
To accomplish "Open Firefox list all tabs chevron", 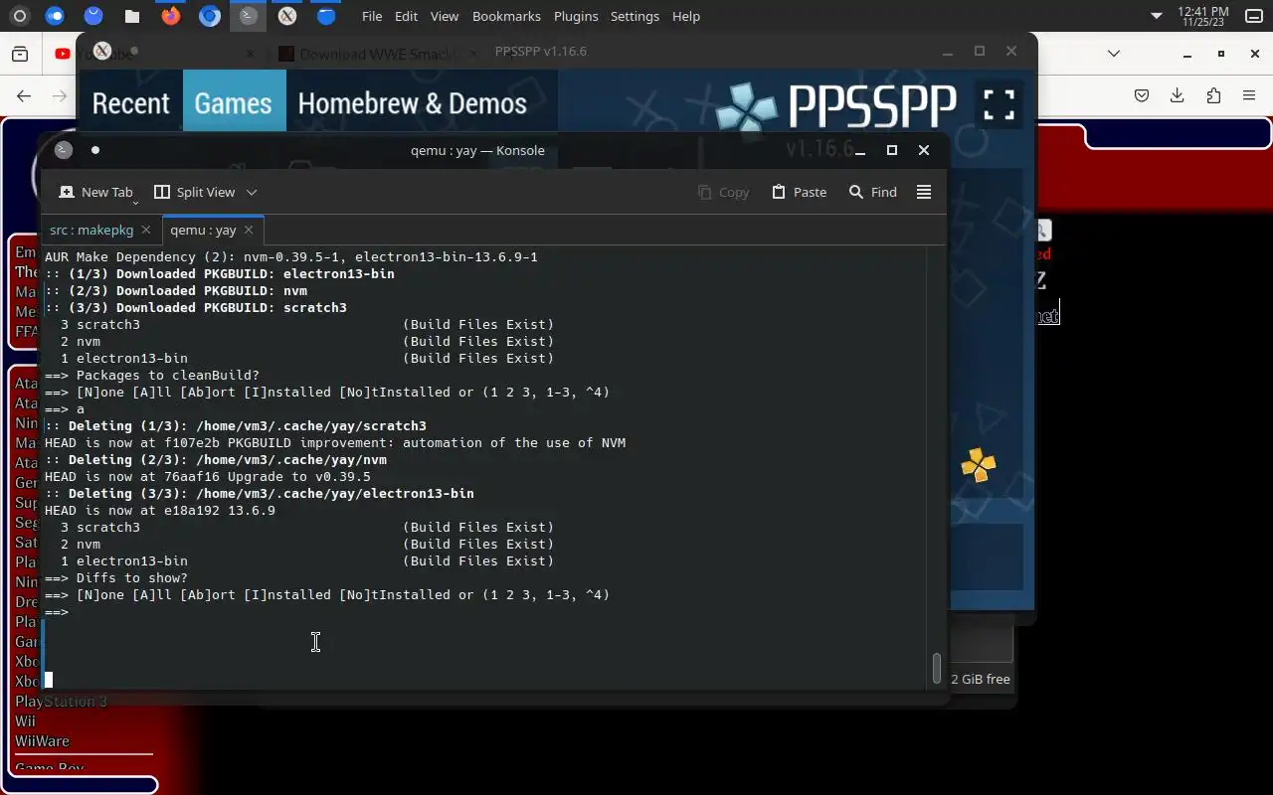I will coord(1114,54).
